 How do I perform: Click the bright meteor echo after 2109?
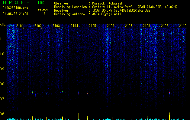click(169, 93)
